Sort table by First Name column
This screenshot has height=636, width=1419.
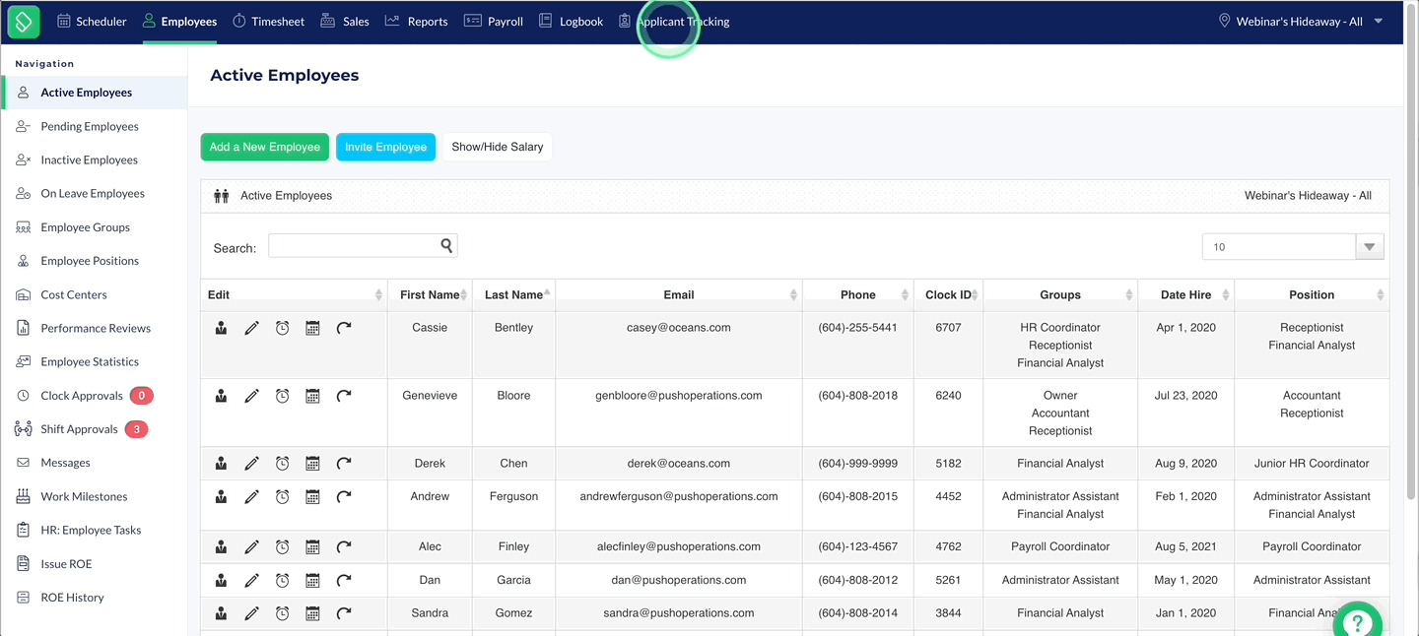(430, 295)
